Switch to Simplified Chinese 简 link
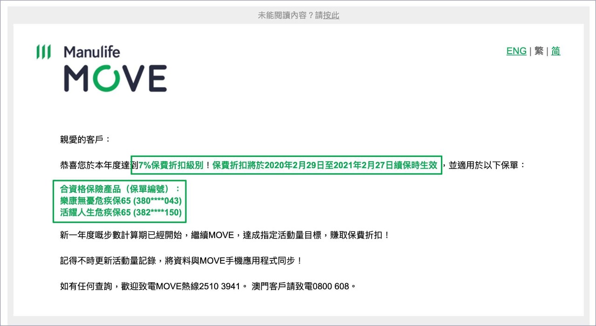Screen dimensions: 596x326 (556, 51)
